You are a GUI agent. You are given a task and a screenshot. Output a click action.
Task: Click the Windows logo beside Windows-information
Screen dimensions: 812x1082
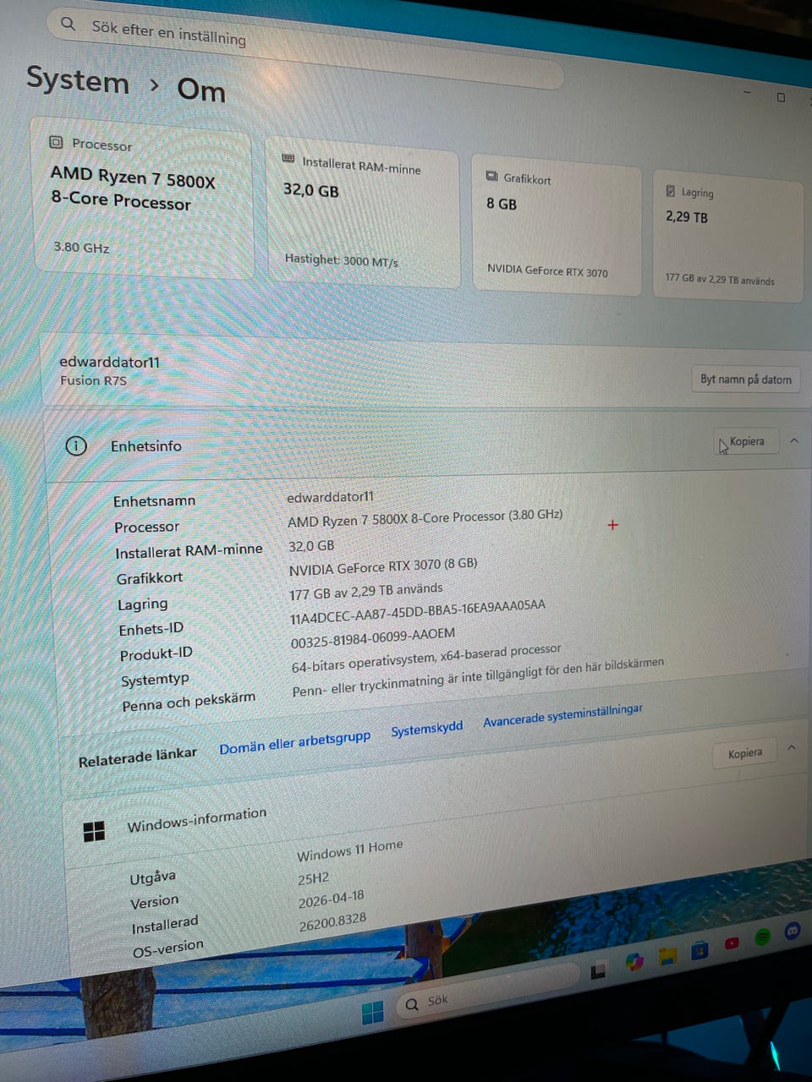pos(94,832)
